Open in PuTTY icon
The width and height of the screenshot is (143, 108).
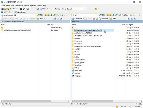24,9
